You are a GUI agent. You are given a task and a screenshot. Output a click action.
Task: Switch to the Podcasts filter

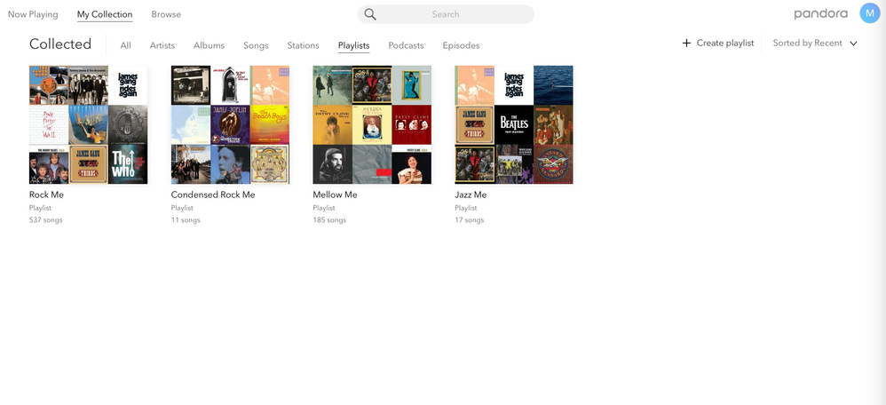pyautogui.click(x=406, y=45)
